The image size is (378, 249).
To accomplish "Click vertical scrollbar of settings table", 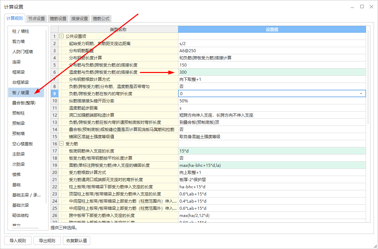I will coord(368,77).
